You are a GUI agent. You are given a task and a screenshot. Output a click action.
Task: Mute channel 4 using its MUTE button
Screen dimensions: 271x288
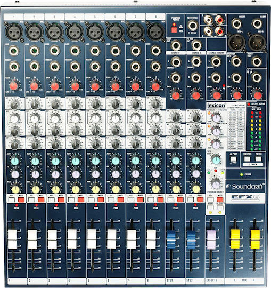tap(81, 199)
